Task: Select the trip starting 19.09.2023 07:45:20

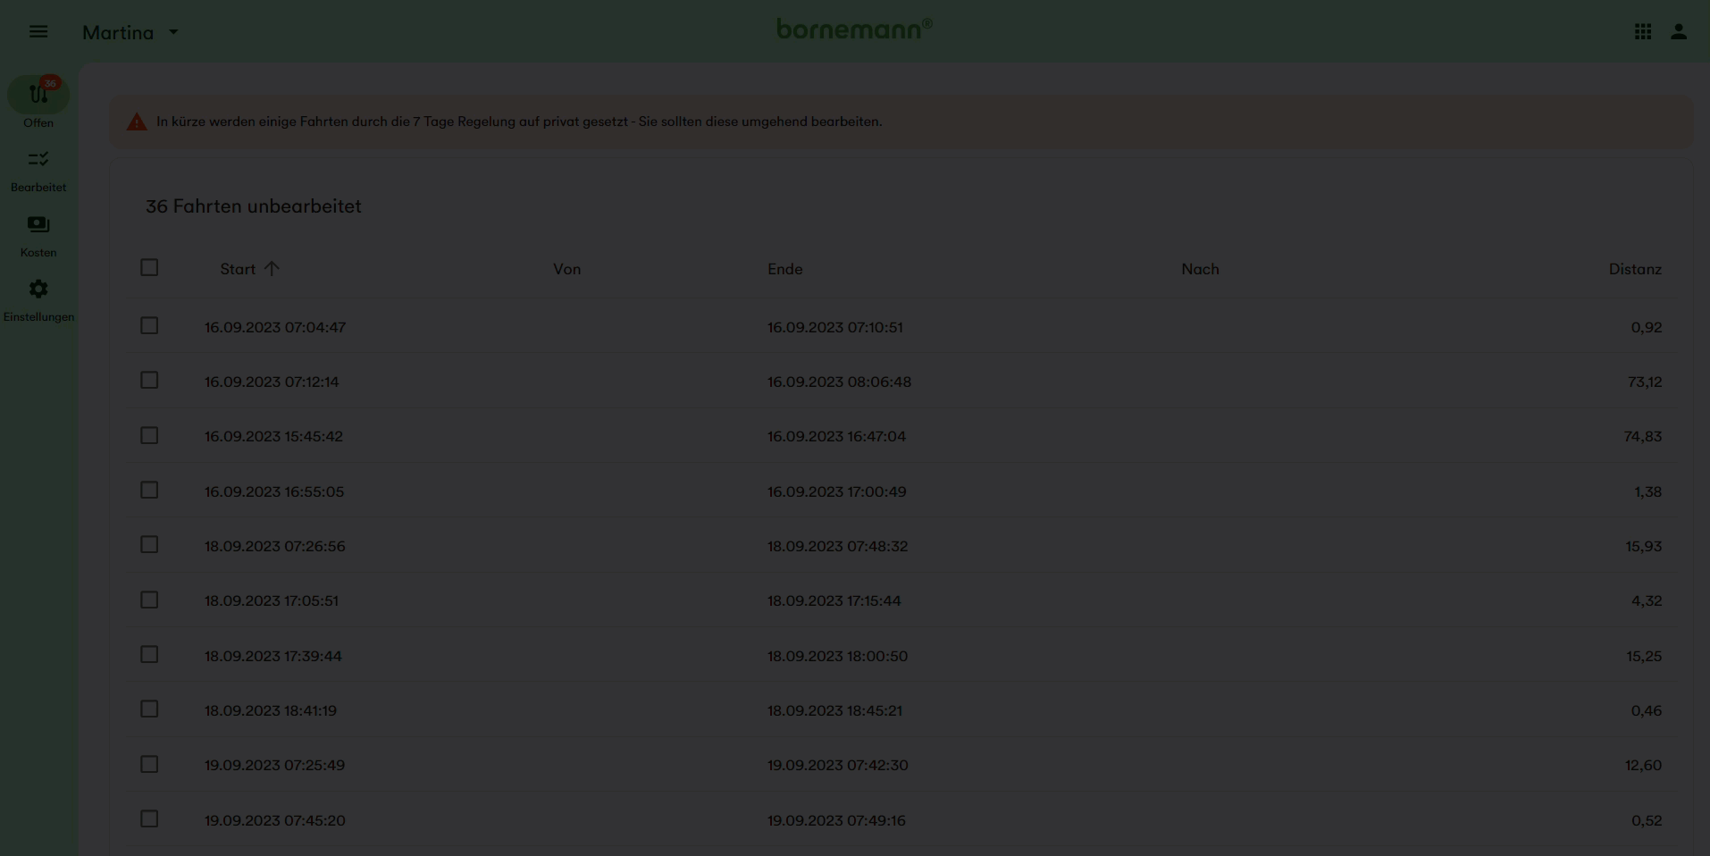Action: [149, 819]
